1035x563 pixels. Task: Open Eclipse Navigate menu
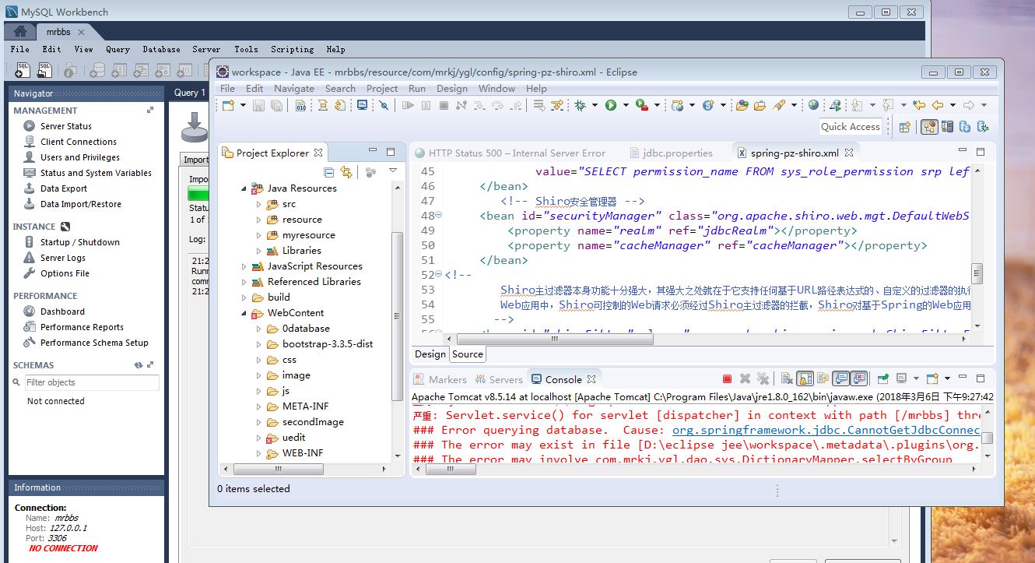click(x=294, y=89)
